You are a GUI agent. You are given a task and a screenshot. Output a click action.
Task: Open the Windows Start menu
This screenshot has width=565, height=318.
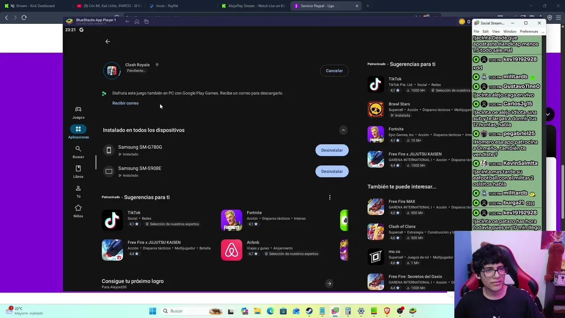coord(152,311)
